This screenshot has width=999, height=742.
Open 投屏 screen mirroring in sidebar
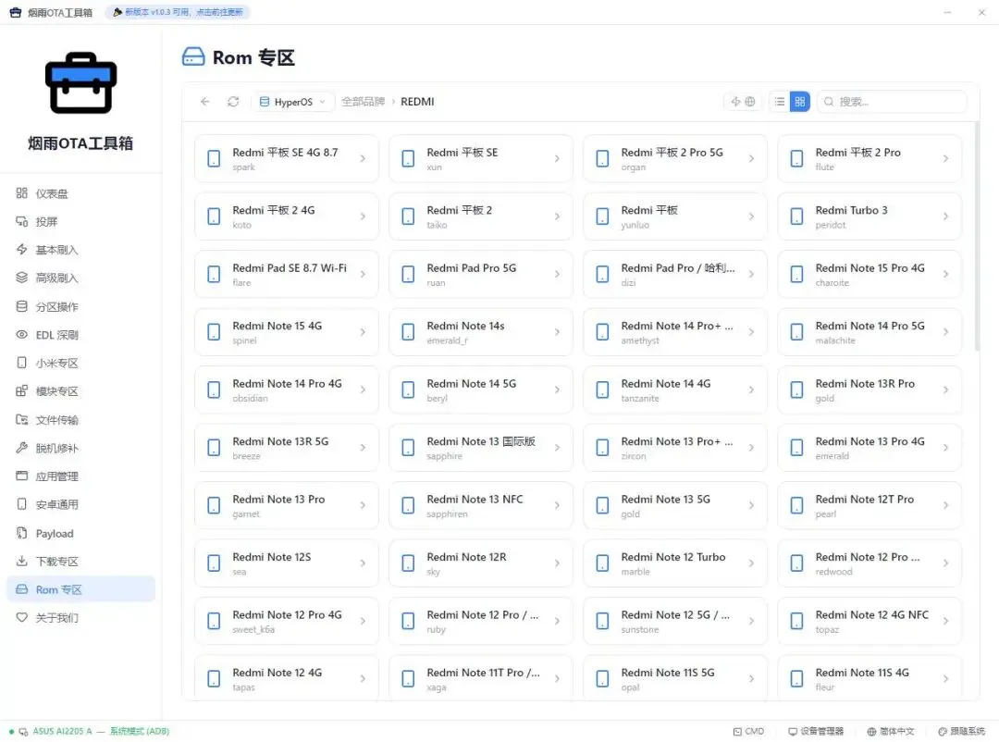80,221
